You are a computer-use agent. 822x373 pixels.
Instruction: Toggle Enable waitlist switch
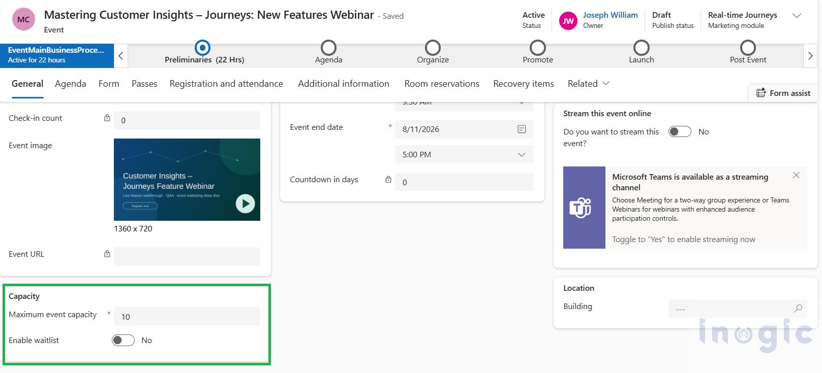[x=123, y=340]
